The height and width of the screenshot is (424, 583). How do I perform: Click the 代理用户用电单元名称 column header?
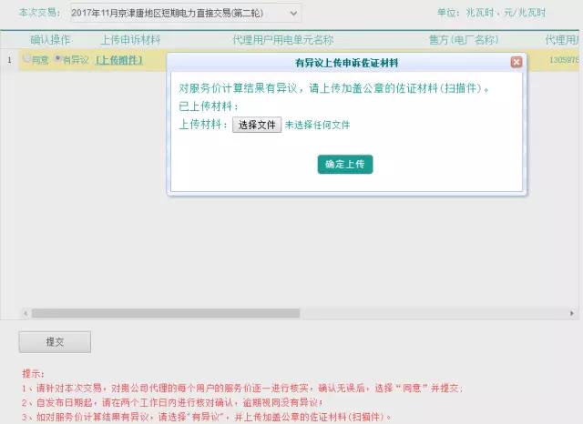[x=282, y=40]
